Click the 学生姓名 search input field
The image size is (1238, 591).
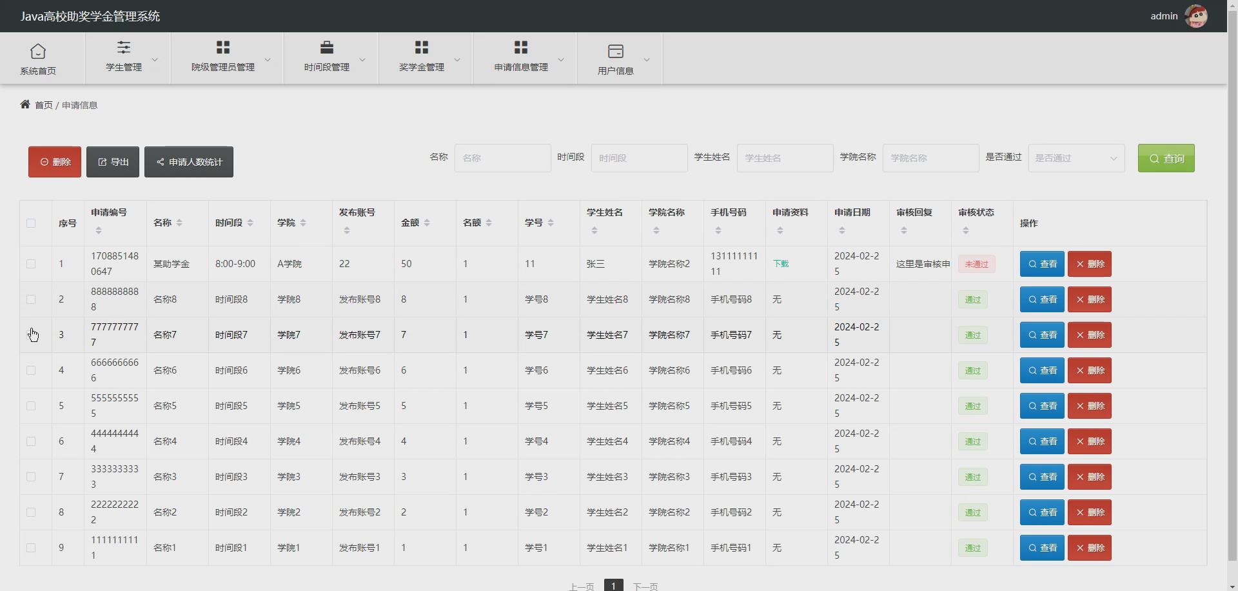coord(784,157)
